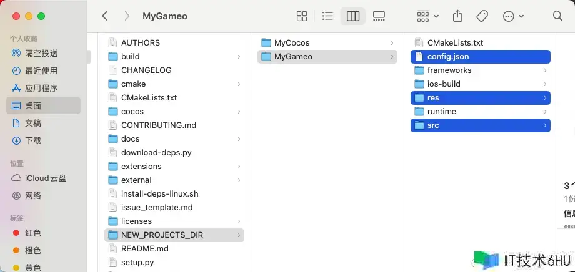Expand the MyCocos folder chevron

click(392, 43)
